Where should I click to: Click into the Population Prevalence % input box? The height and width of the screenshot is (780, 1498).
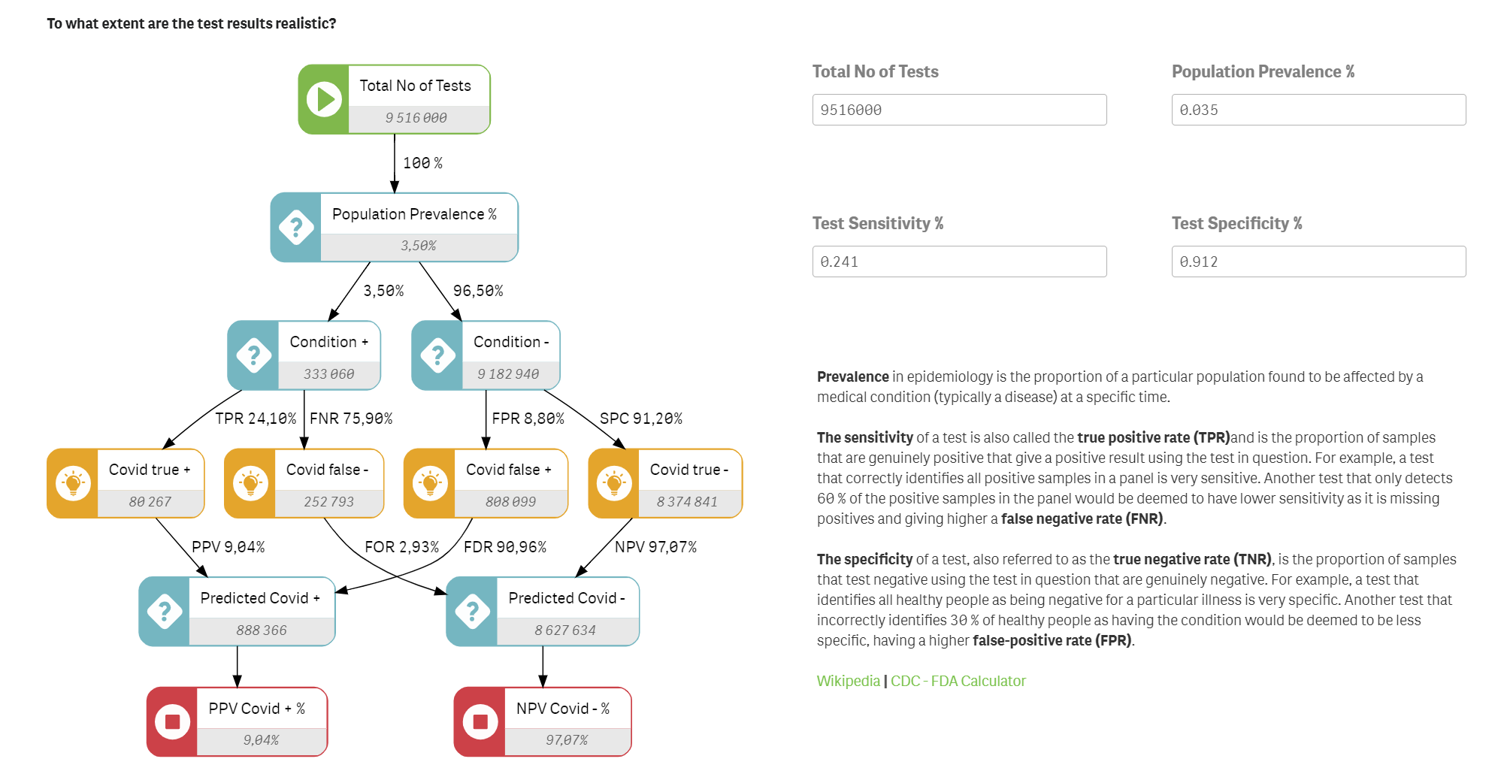(x=1318, y=110)
